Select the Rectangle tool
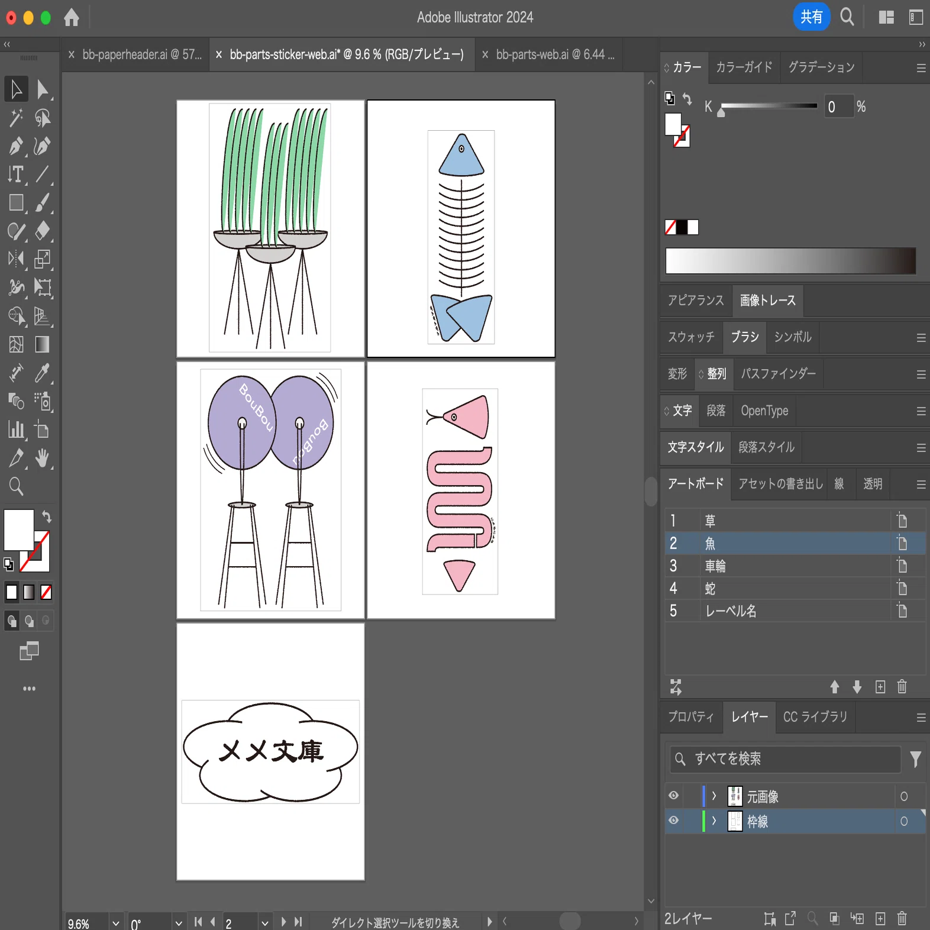Screen dimensions: 930x930 coord(16,203)
